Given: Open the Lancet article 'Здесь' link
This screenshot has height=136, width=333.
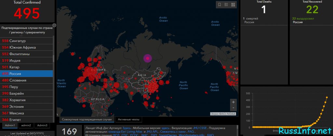Looking at the screenshot, I should 127,128.
